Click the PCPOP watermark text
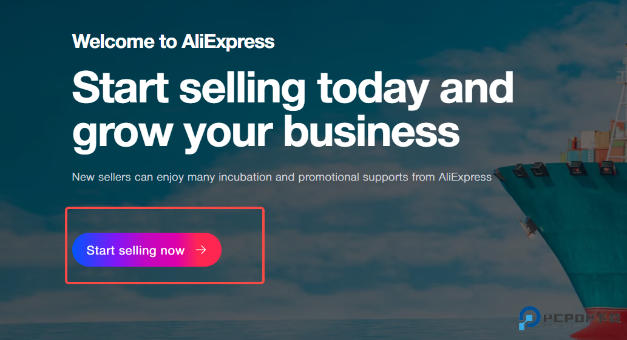 (582, 318)
